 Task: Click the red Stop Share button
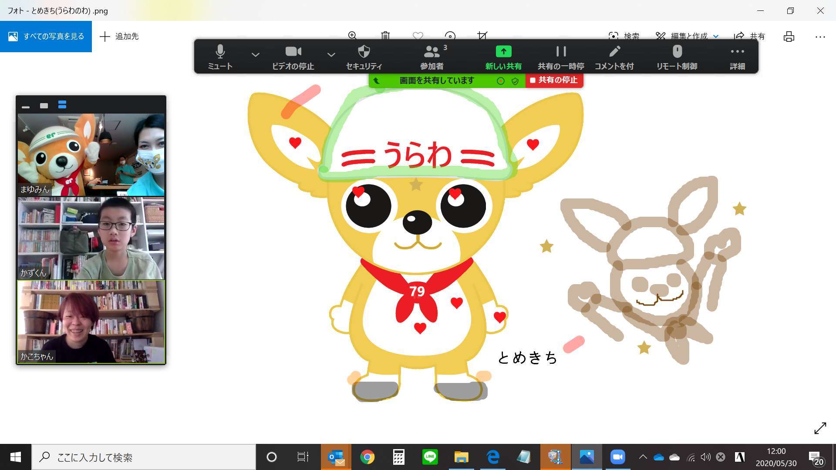click(x=554, y=80)
